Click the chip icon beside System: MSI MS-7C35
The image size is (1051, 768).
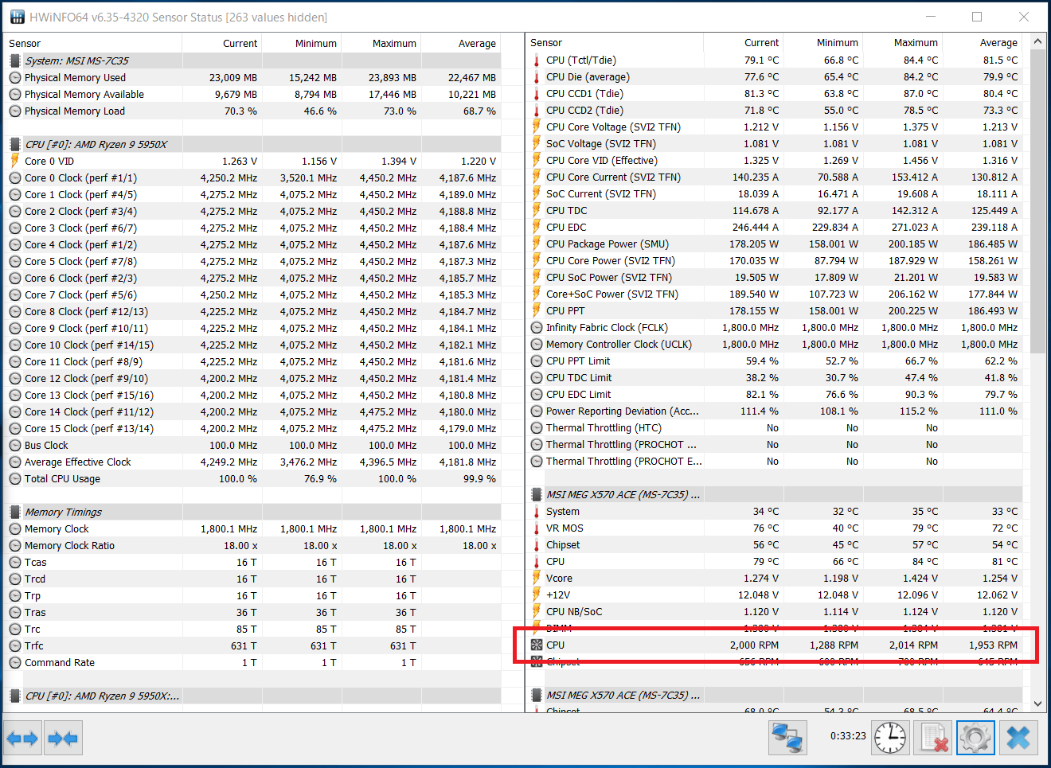pyautogui.click(x=14, y=60)
